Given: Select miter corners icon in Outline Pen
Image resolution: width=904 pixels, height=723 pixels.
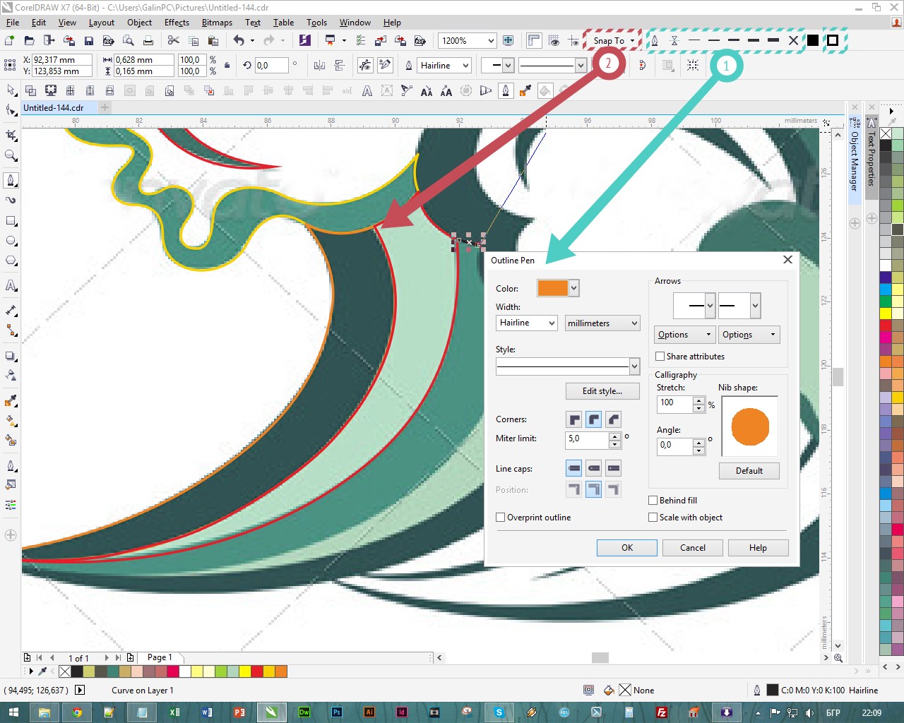Looking at the screenshot, I should pyautogui.click(x=574, y=419).
